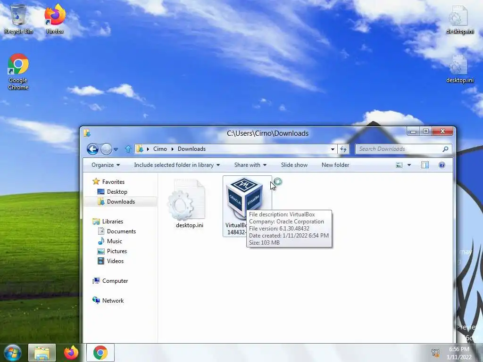
Task: Go up one folder level
Action: pos(128,149)
